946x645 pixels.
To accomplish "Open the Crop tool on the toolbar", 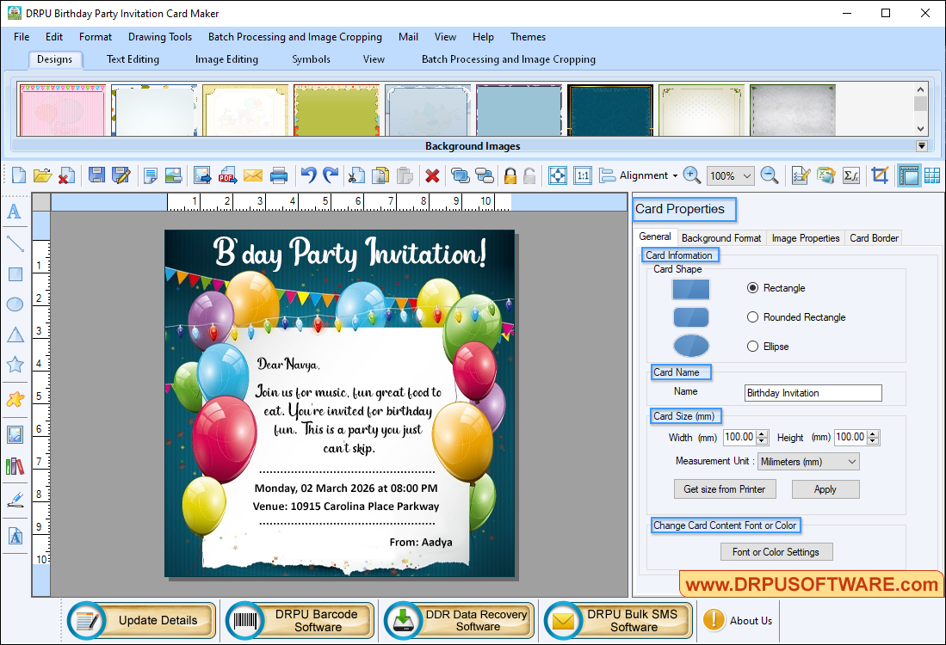I will [880, 175].
